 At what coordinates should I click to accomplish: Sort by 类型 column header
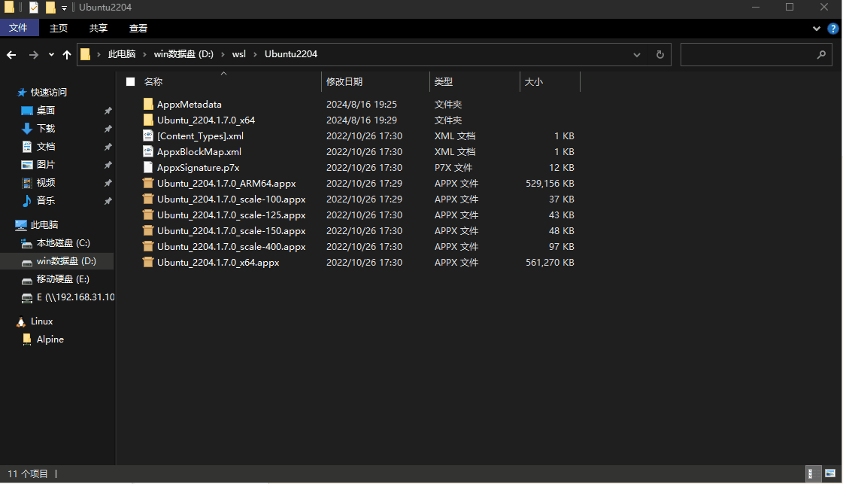444,82
